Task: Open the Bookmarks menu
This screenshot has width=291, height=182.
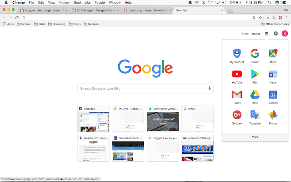Action: [82, 3]
